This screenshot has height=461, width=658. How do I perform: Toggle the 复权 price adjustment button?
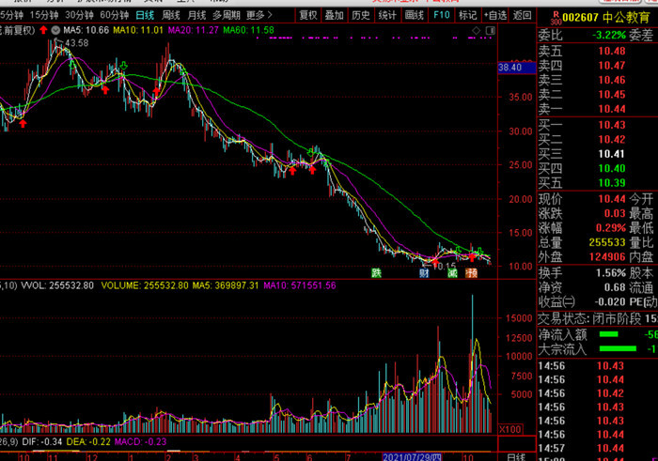[x=308, y=15]
